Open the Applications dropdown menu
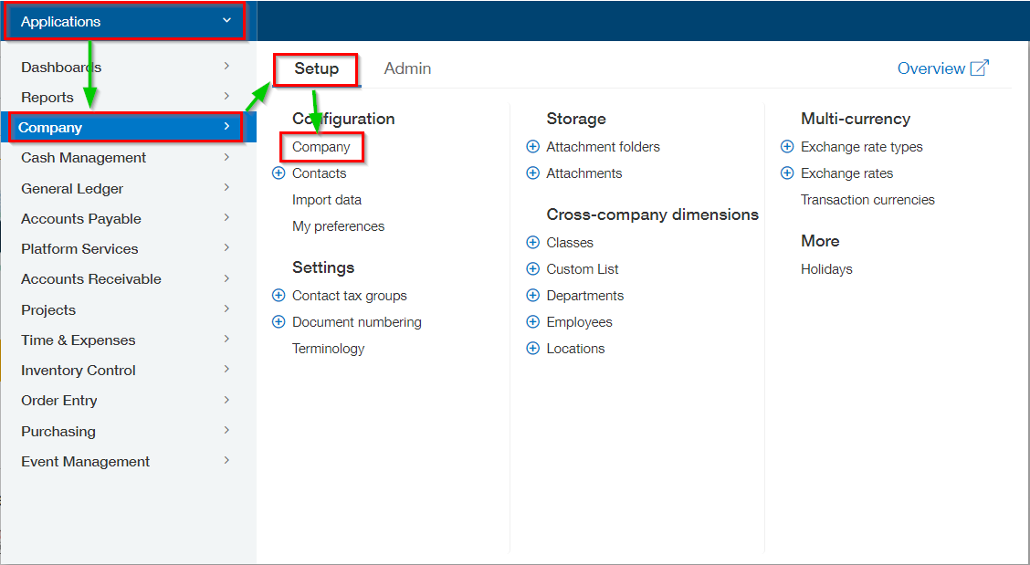 pyautogui.click(x=125, y=21)
